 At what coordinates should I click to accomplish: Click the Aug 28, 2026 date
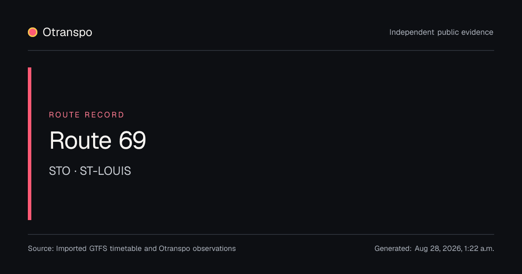pos(438,249)
